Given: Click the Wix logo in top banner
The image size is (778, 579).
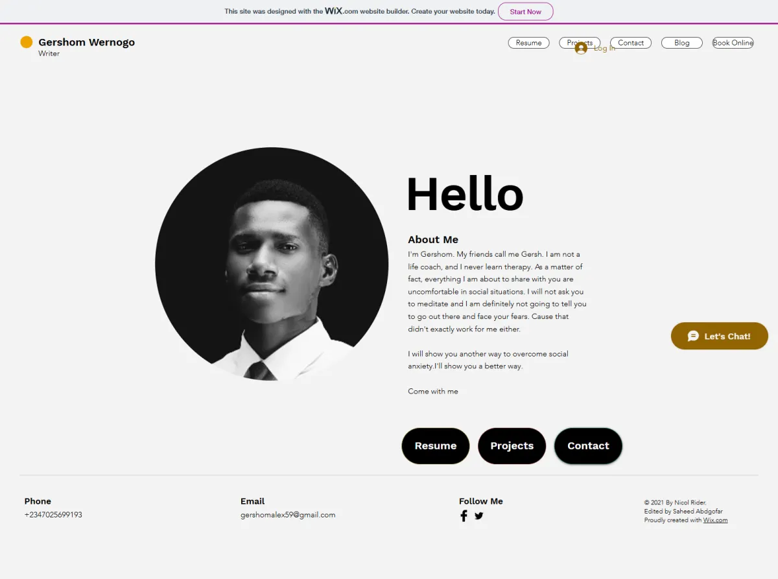Looking at the screenshot, I should point(334,11).
